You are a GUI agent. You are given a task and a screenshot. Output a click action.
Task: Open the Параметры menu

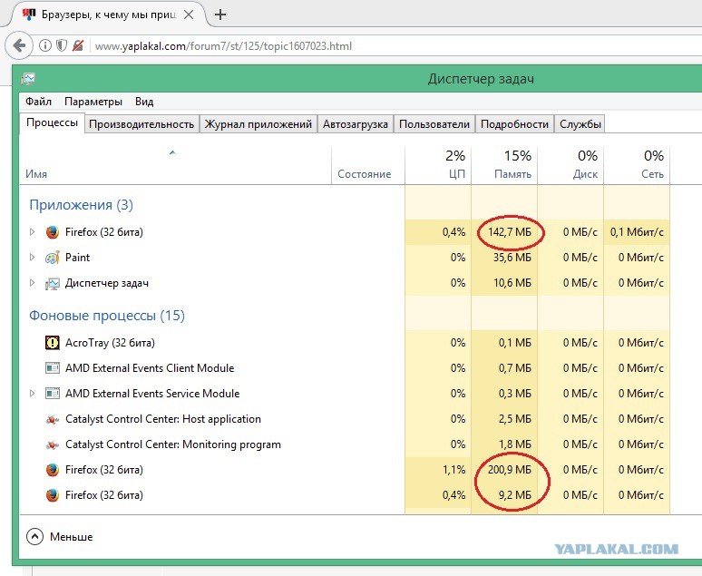(93, 102)
